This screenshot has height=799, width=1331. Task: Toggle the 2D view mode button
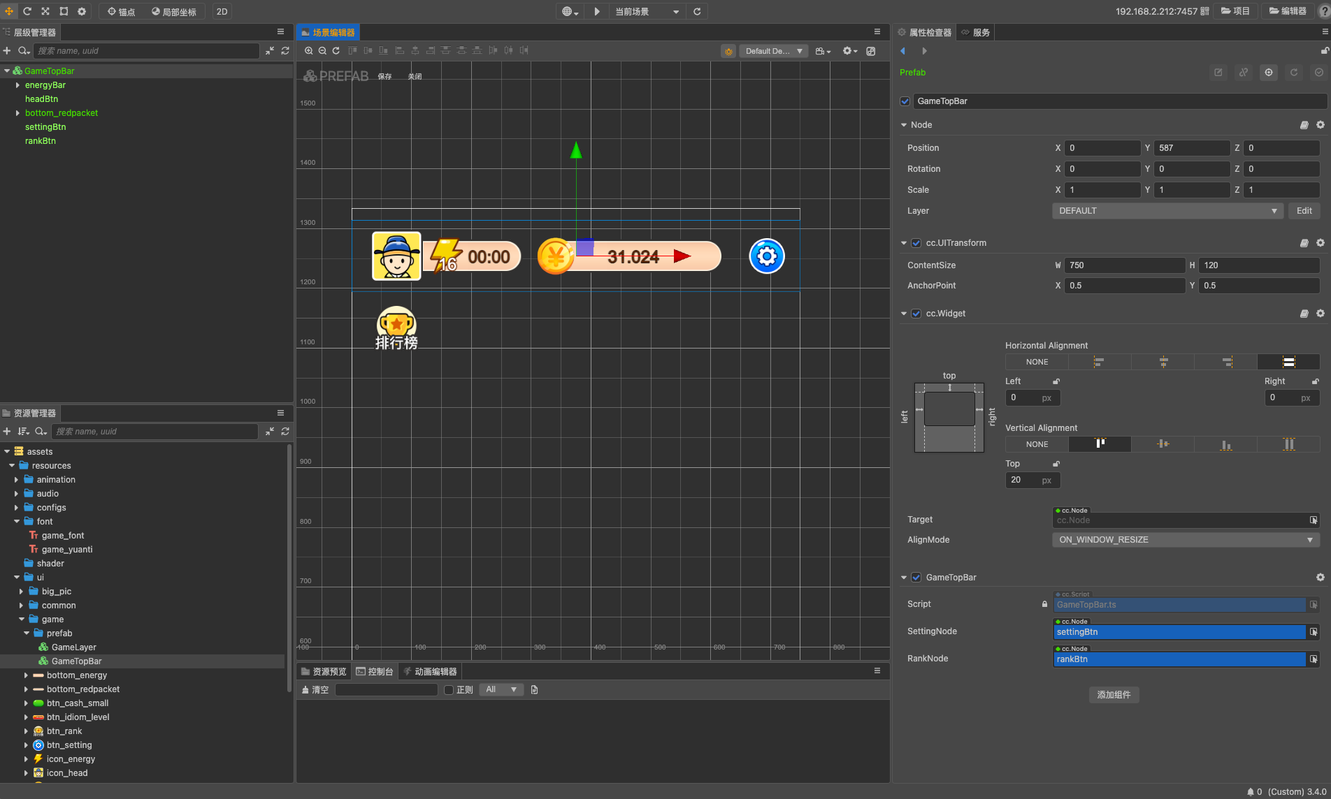coord(222,11)
